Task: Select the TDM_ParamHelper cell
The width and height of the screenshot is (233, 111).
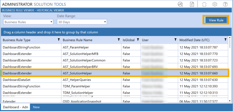Action: pos(91,86)
